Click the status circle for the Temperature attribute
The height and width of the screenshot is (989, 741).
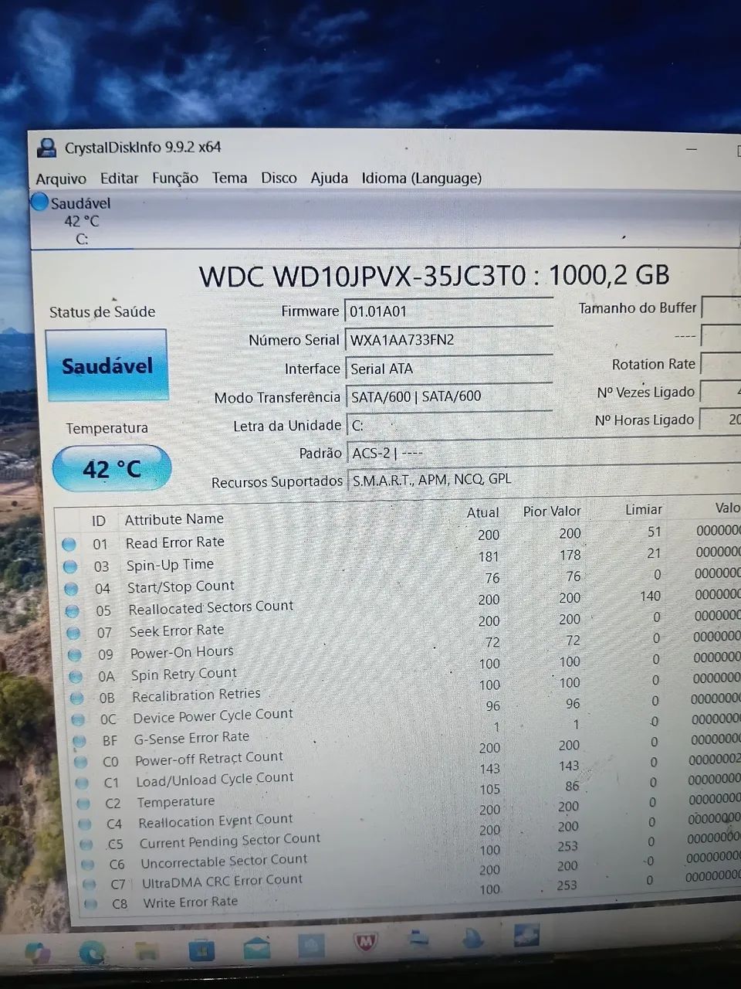[x=84, y=804]
